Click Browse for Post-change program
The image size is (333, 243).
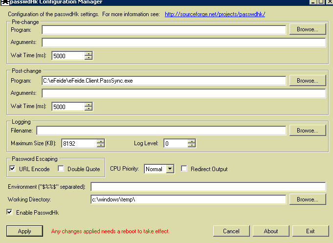point(308,80)
